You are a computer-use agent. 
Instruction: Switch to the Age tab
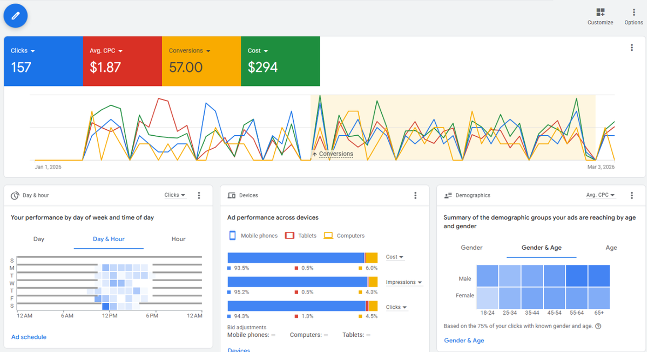point(611,247)
